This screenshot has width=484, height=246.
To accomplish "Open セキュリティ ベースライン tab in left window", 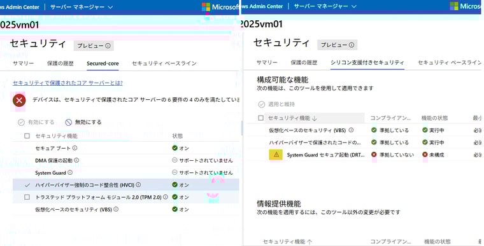I will click(x=164, y=63).
